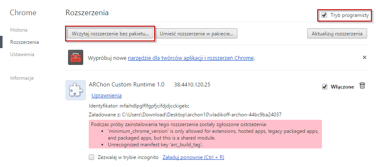
Task: Click the ARChon Custom Runtime 1.0 title
Action: click(127, 84)
